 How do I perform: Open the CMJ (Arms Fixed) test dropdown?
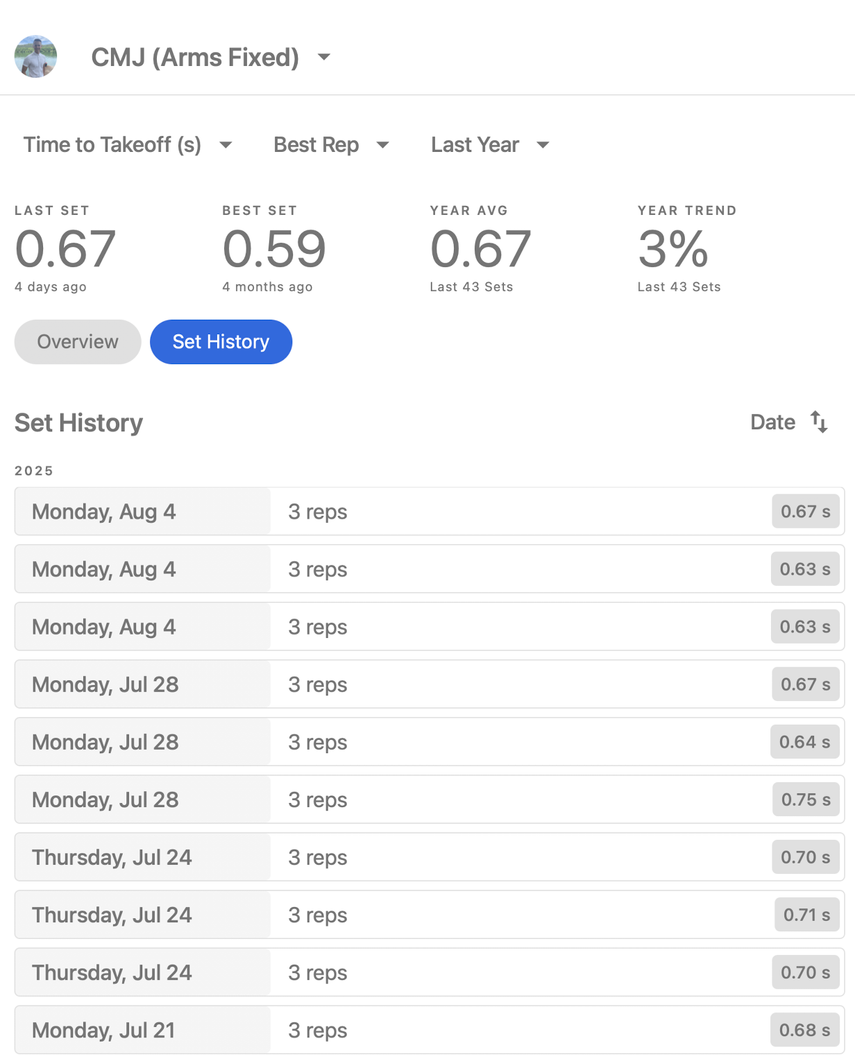click(211, 57)
